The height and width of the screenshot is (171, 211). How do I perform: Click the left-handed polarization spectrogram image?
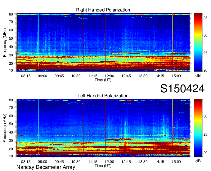[103, 128]
